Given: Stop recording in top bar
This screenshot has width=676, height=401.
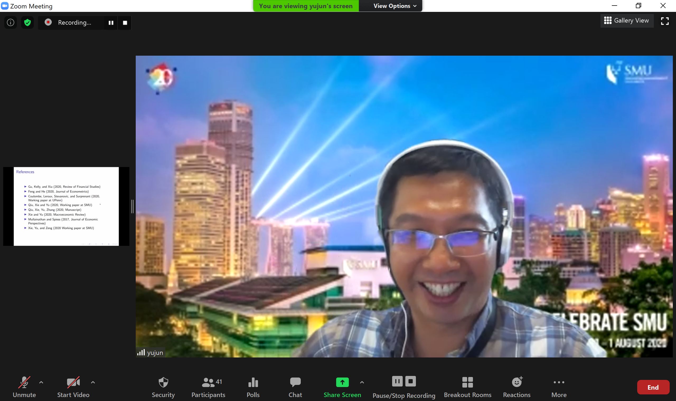Looking at the screenshot, I should coord(125,23).
